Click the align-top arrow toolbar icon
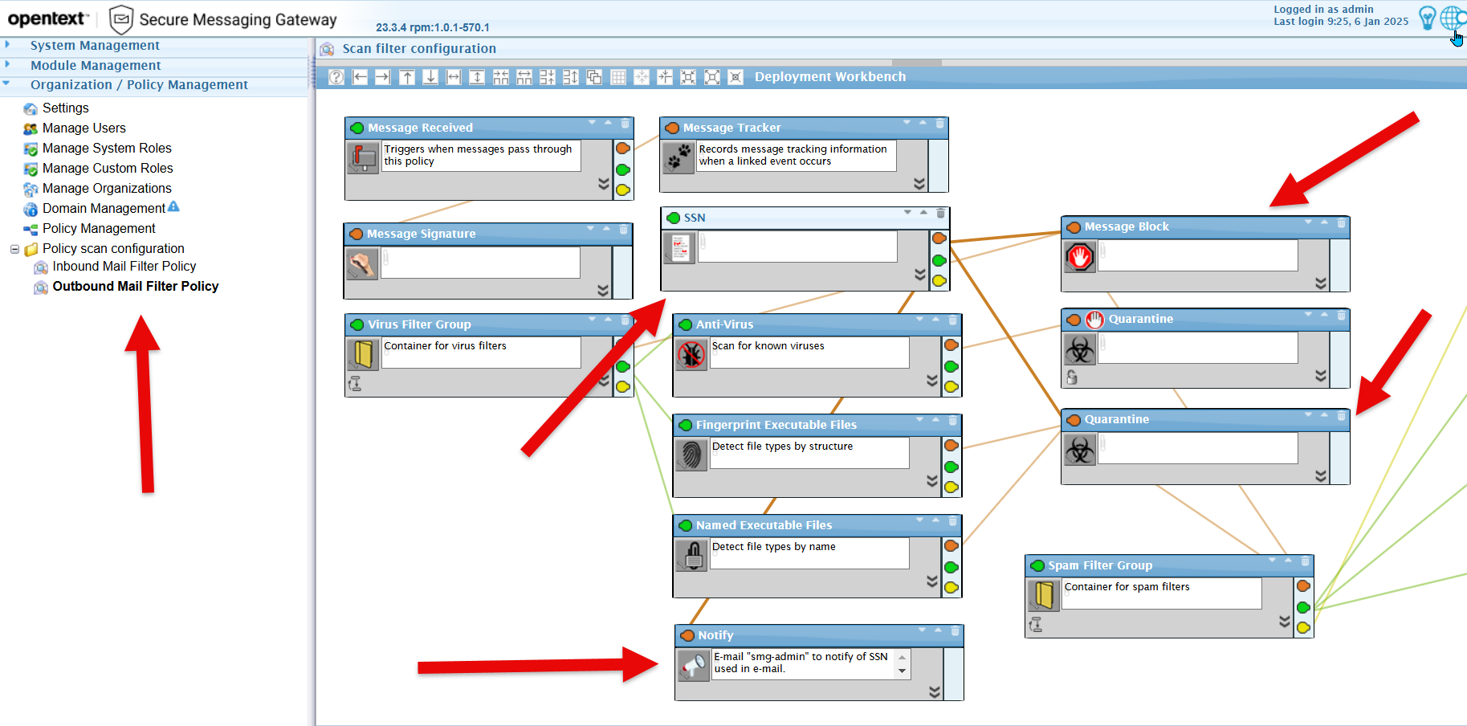The width and height of the screenshot is (1467, 726). [x=407, y=77]
